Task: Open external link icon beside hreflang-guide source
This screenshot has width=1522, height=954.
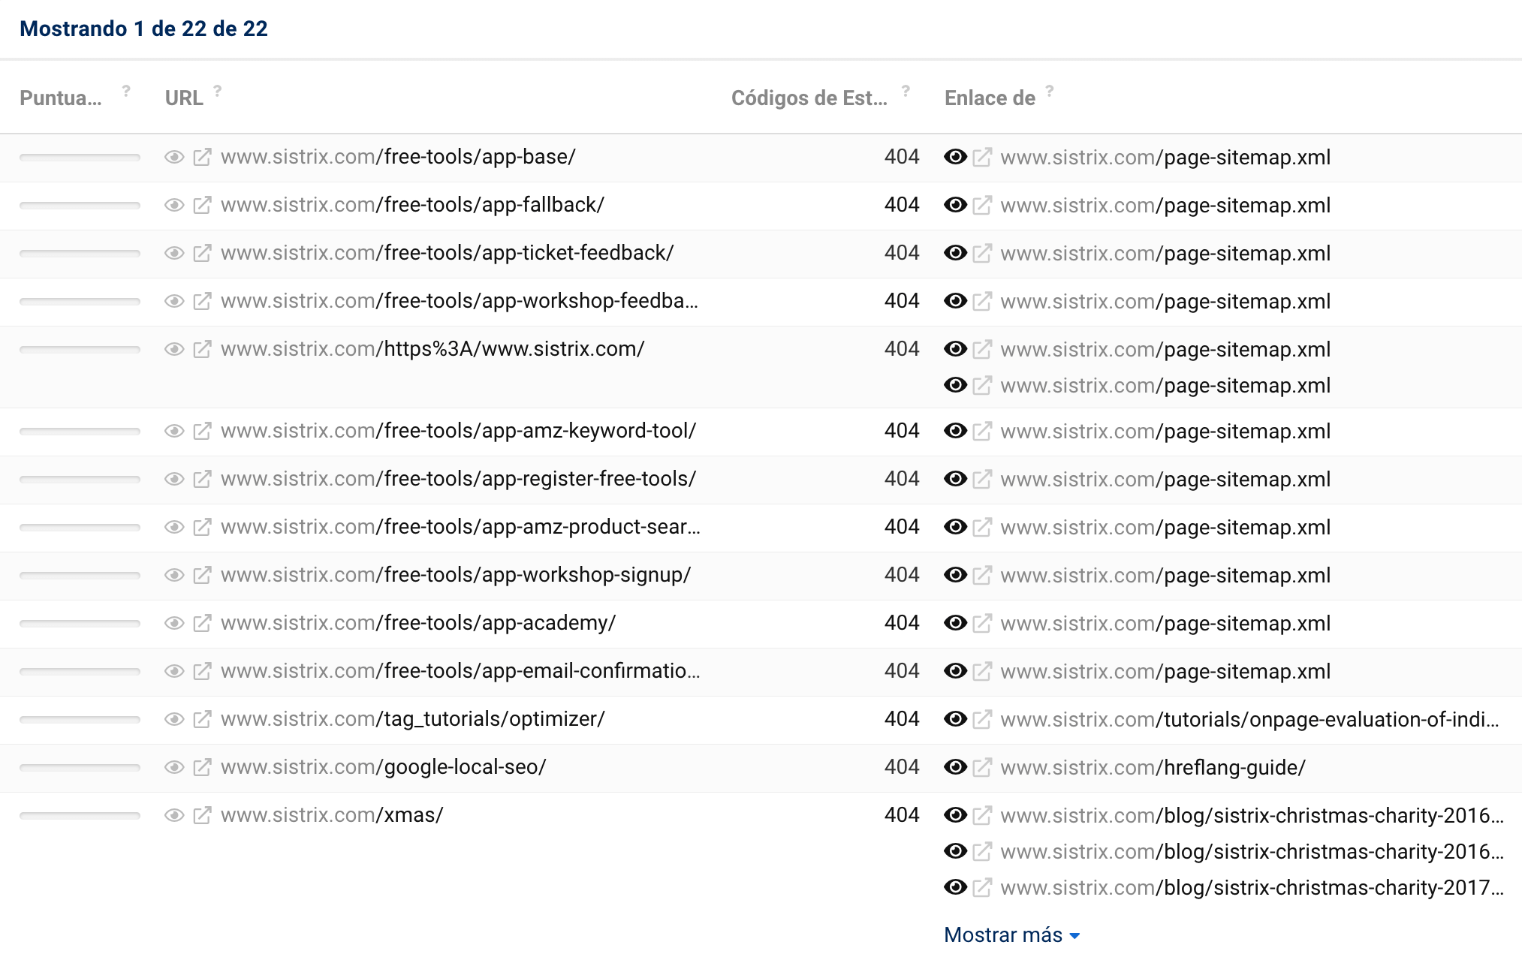Action: 982,768
